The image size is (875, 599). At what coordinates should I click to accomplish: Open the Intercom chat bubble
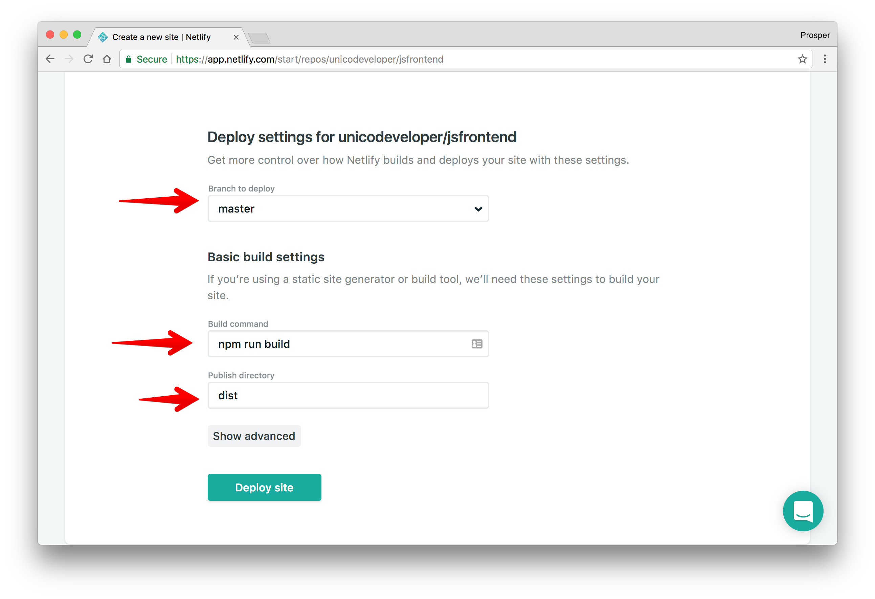[x=803, y=511]
